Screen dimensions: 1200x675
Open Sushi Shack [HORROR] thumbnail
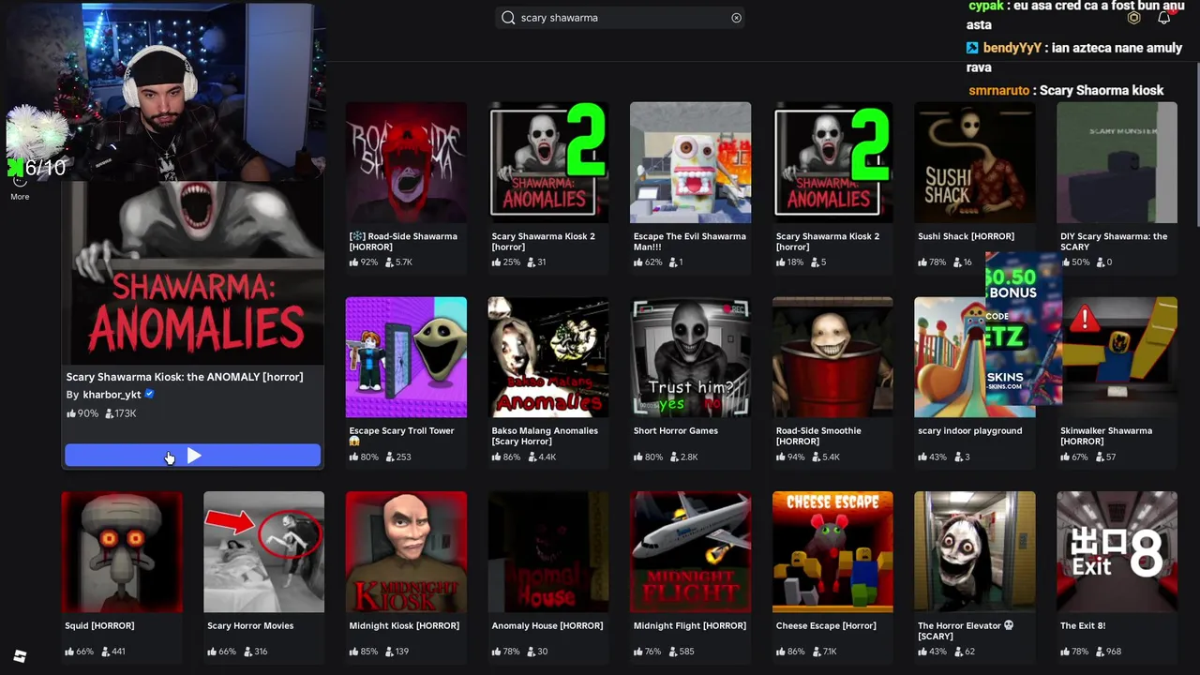point(975,162)
